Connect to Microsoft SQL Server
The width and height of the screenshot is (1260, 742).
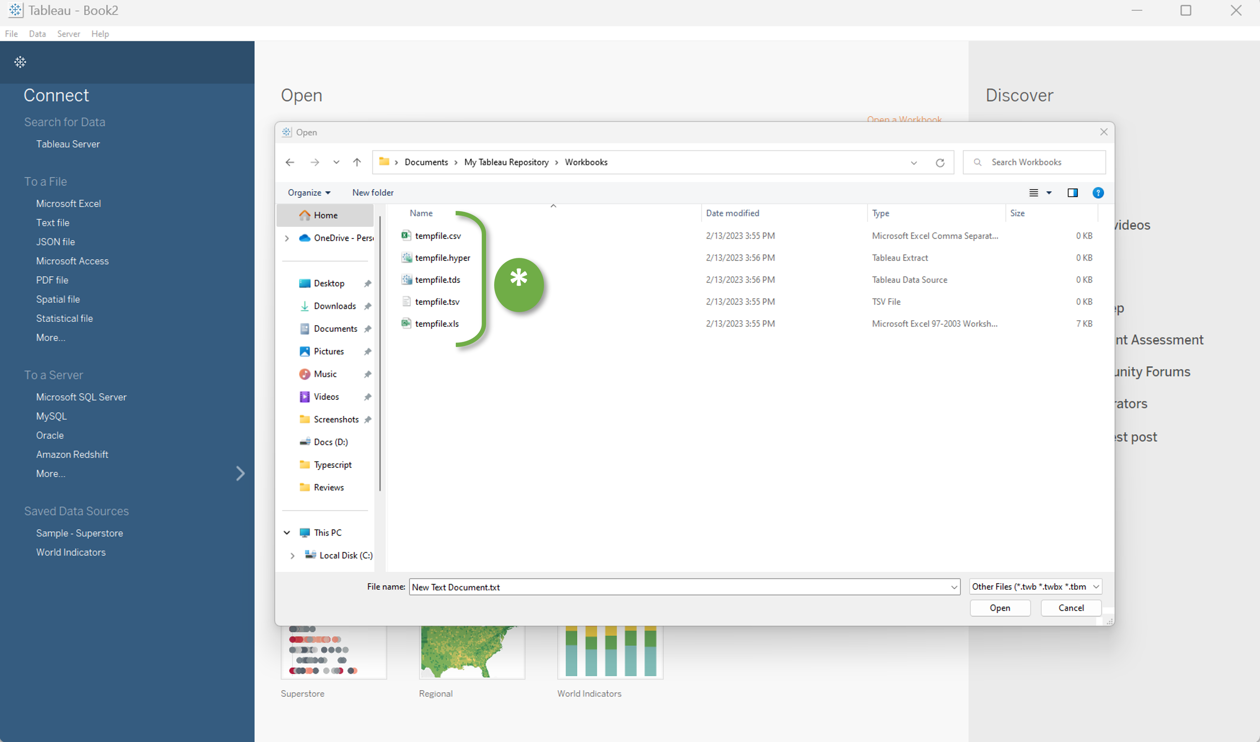coord(81,397)
